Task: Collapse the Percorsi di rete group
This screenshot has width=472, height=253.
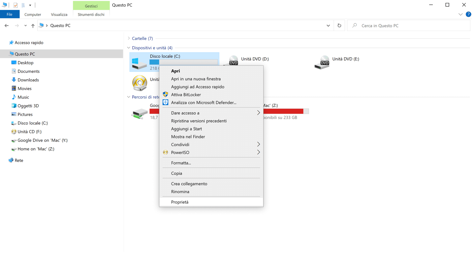Action: point(129,97)
